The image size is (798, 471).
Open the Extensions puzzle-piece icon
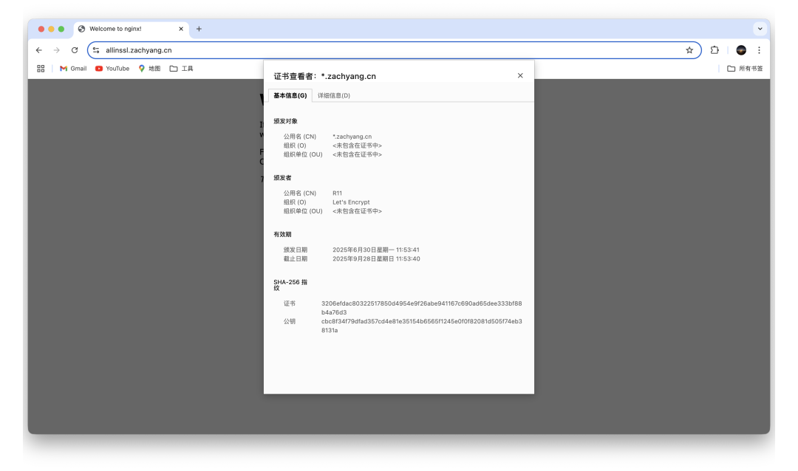pyautogui.click(x=714, y=50)
